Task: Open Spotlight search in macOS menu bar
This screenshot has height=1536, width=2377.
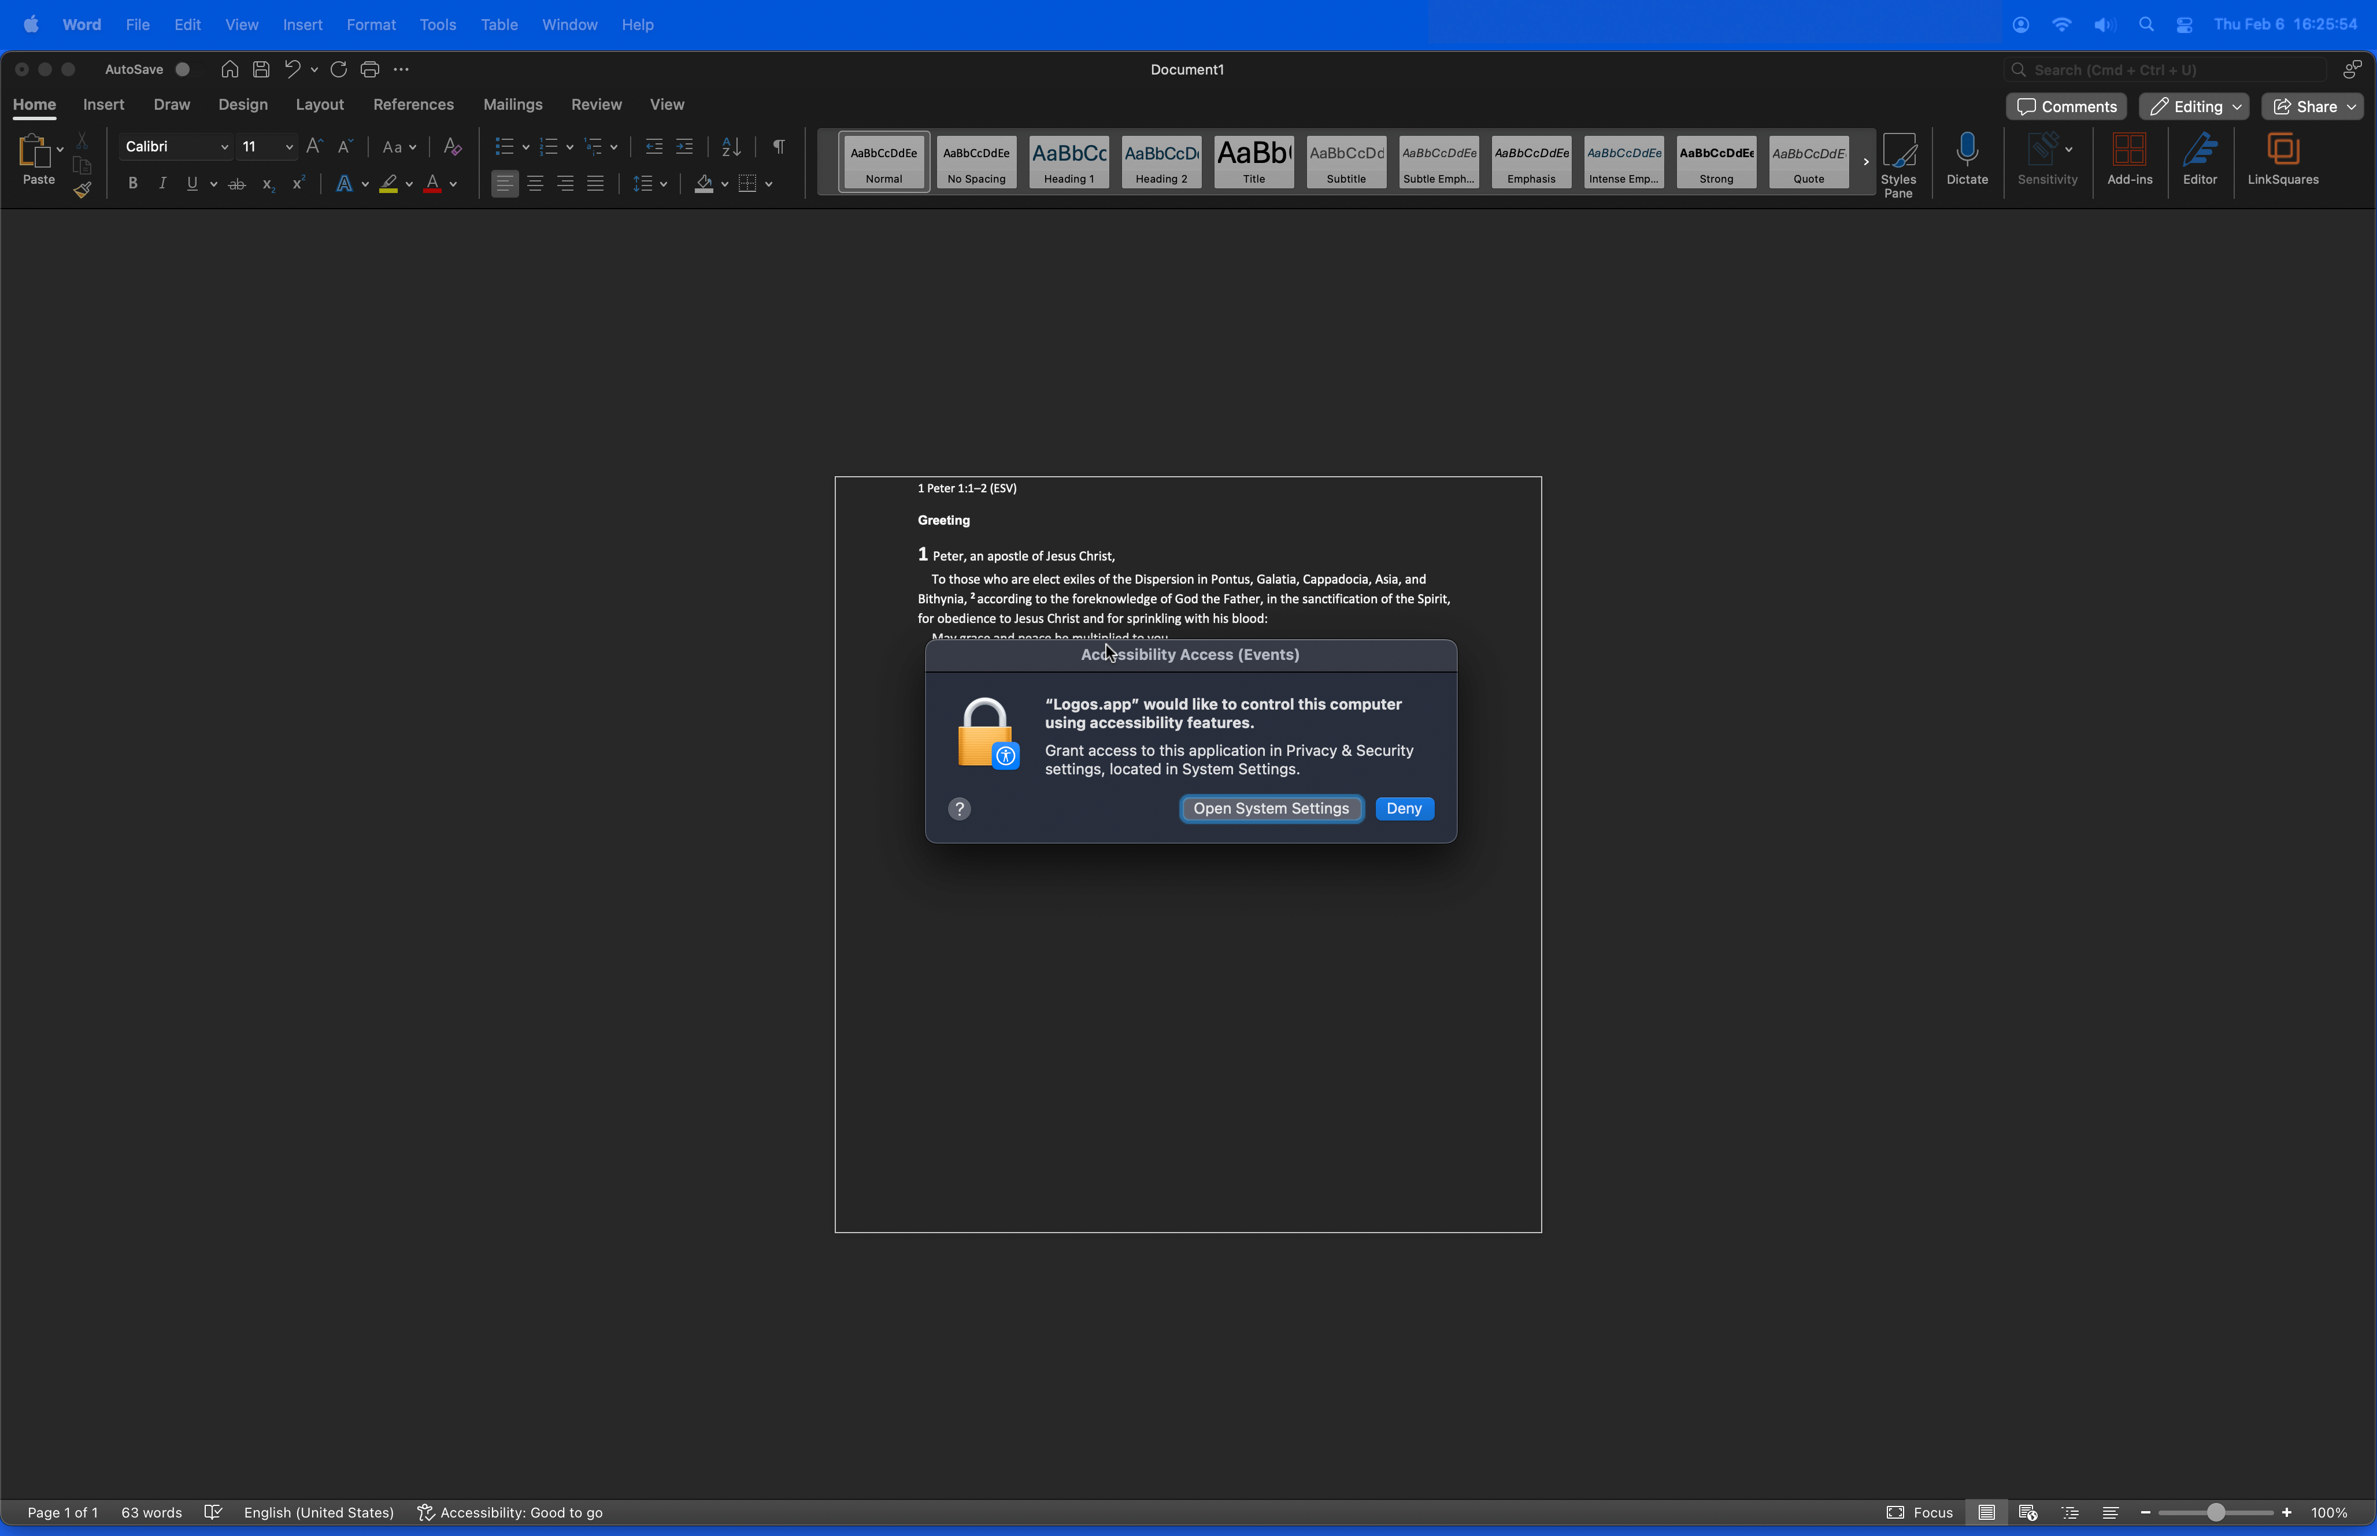Action: [x=2146, y=25]
